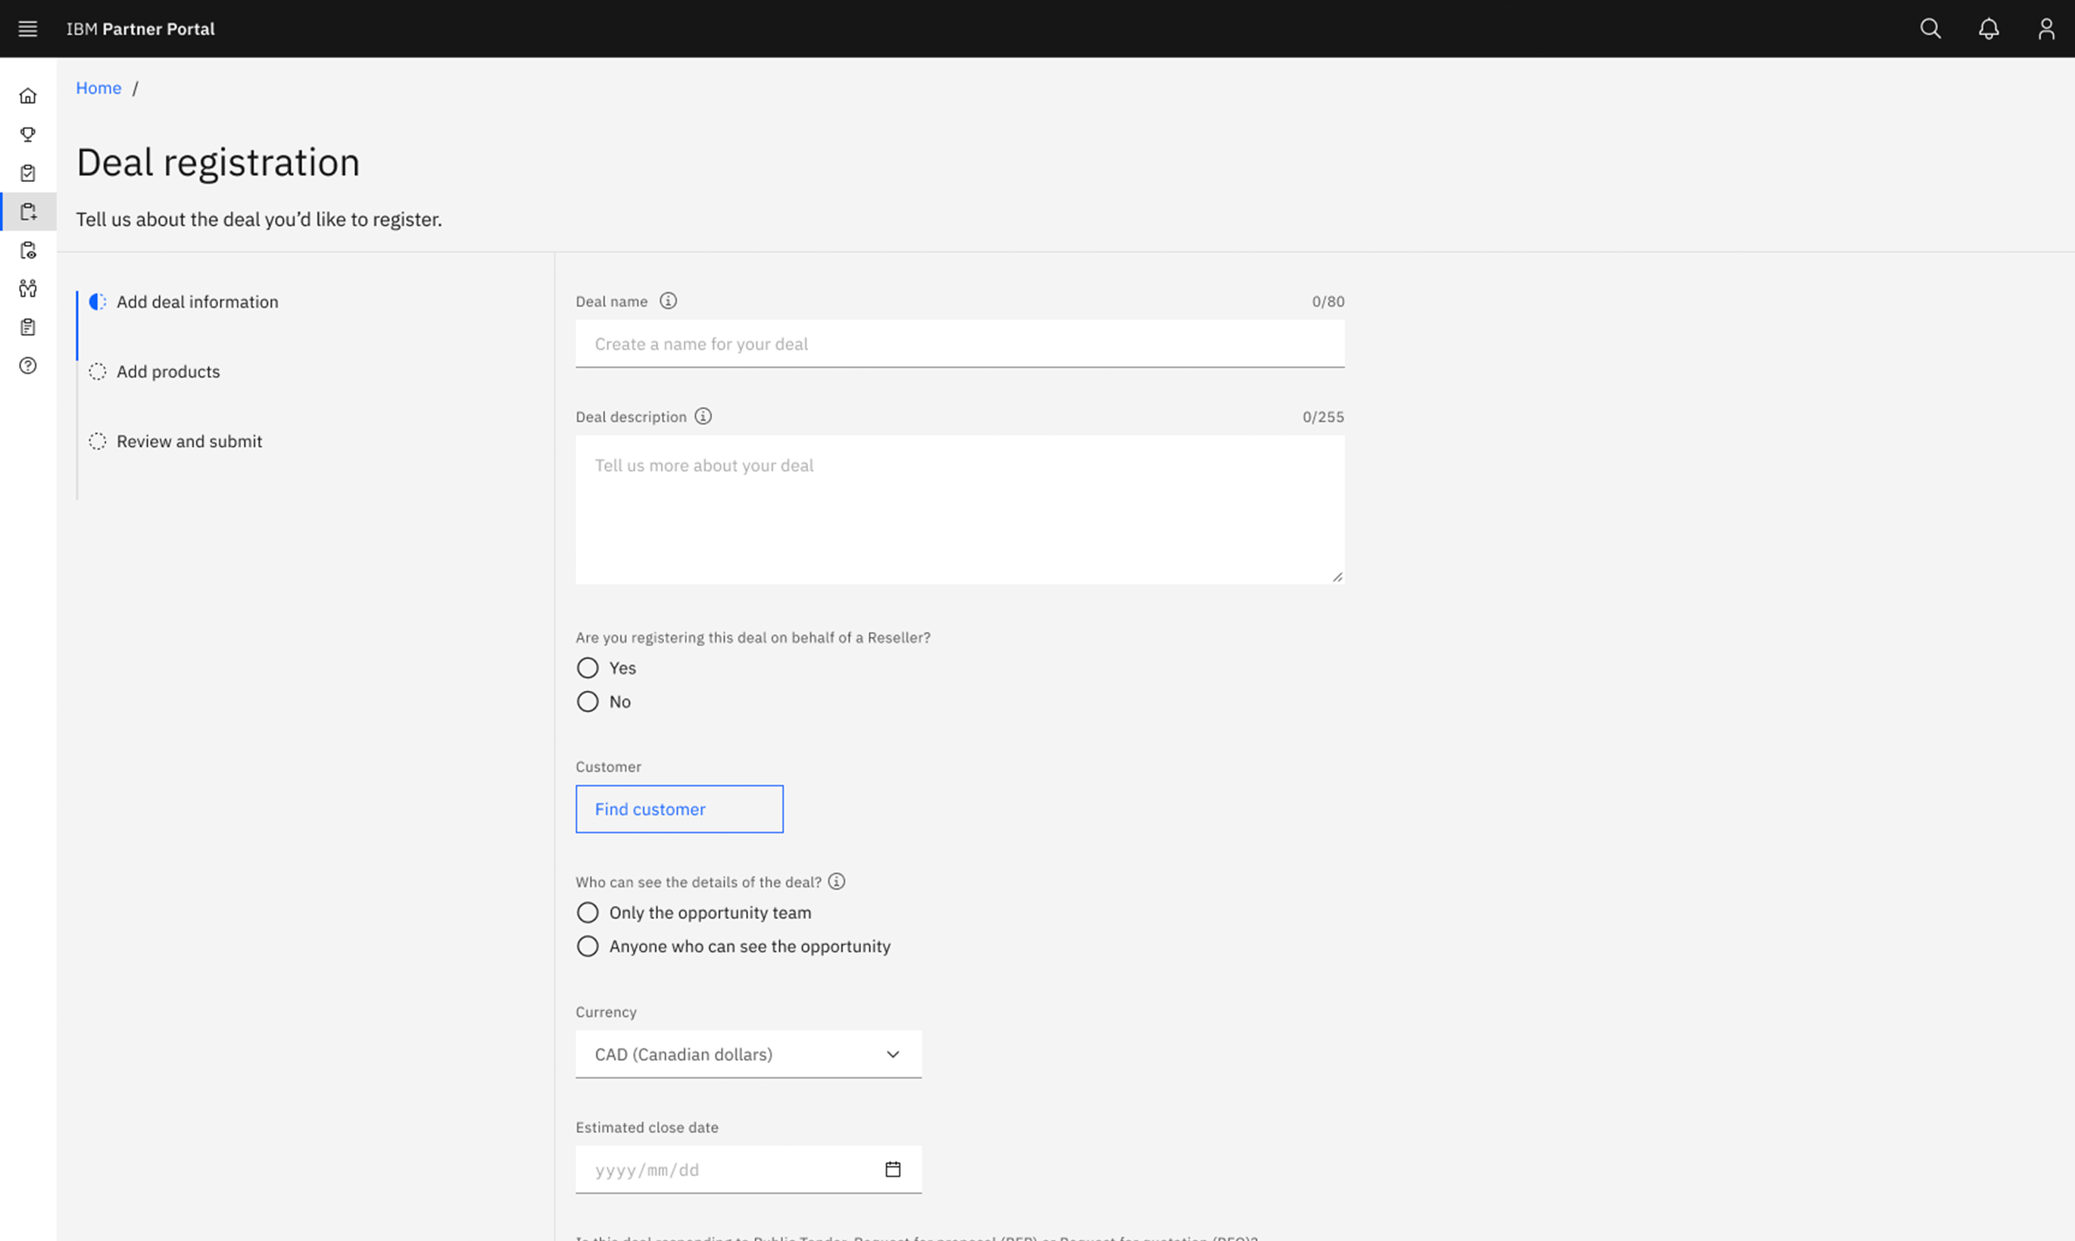Open the Home icon in the sidebar
The width and height of the screenshot is (2075, 1241).
click(x=27, y=95)
